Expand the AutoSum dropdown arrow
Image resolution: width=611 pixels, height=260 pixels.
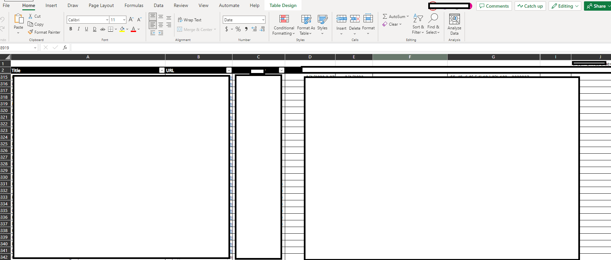[408, 16]
